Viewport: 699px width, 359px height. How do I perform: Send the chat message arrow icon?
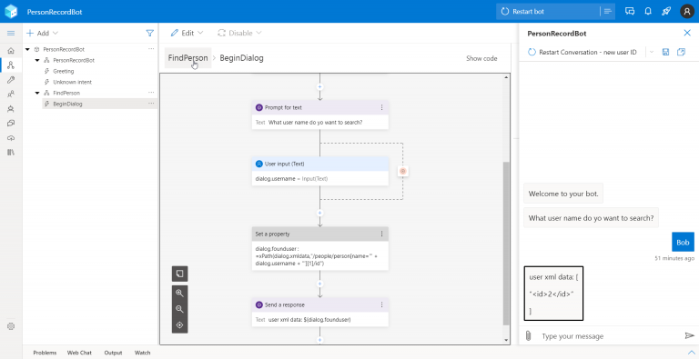[689, 336]
